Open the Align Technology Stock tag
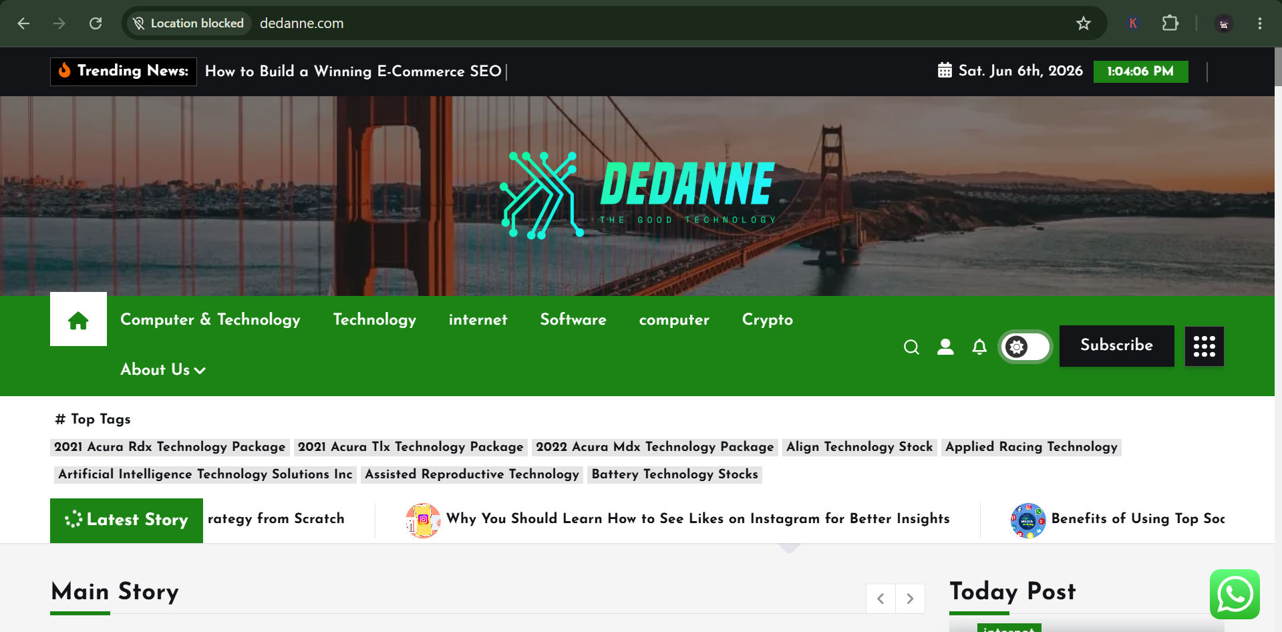The width and height of the screenshot is (1282, 632). coord(860,447)
